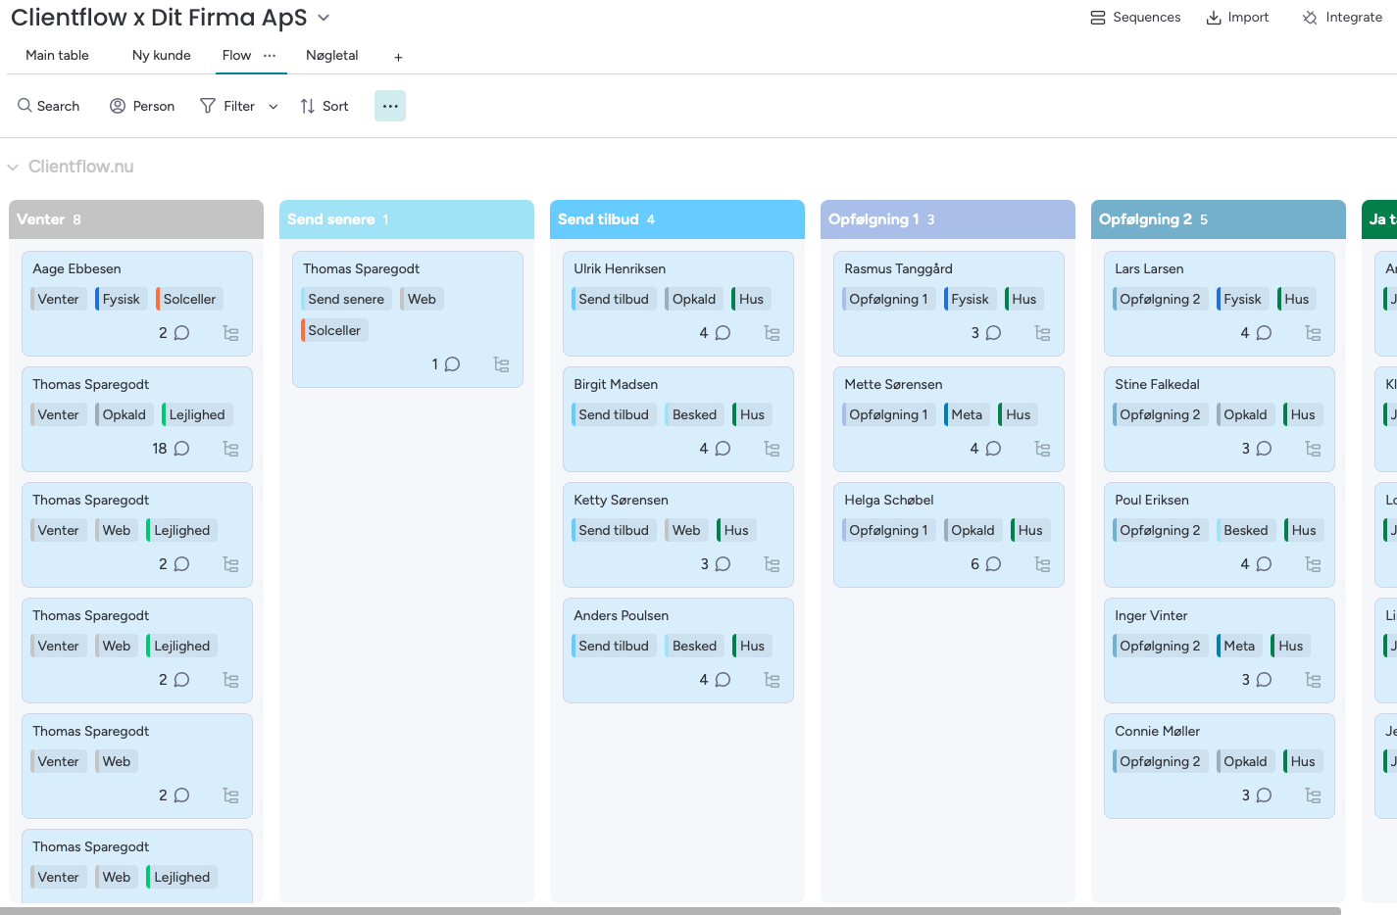Screen dimensions: 1397x915
Task: Click Opkald tag on Stine Falkedal card
Action: (1245, 414)
